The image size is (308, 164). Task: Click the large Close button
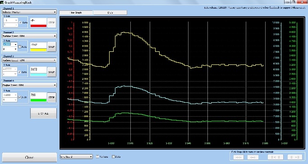(29, 157)
